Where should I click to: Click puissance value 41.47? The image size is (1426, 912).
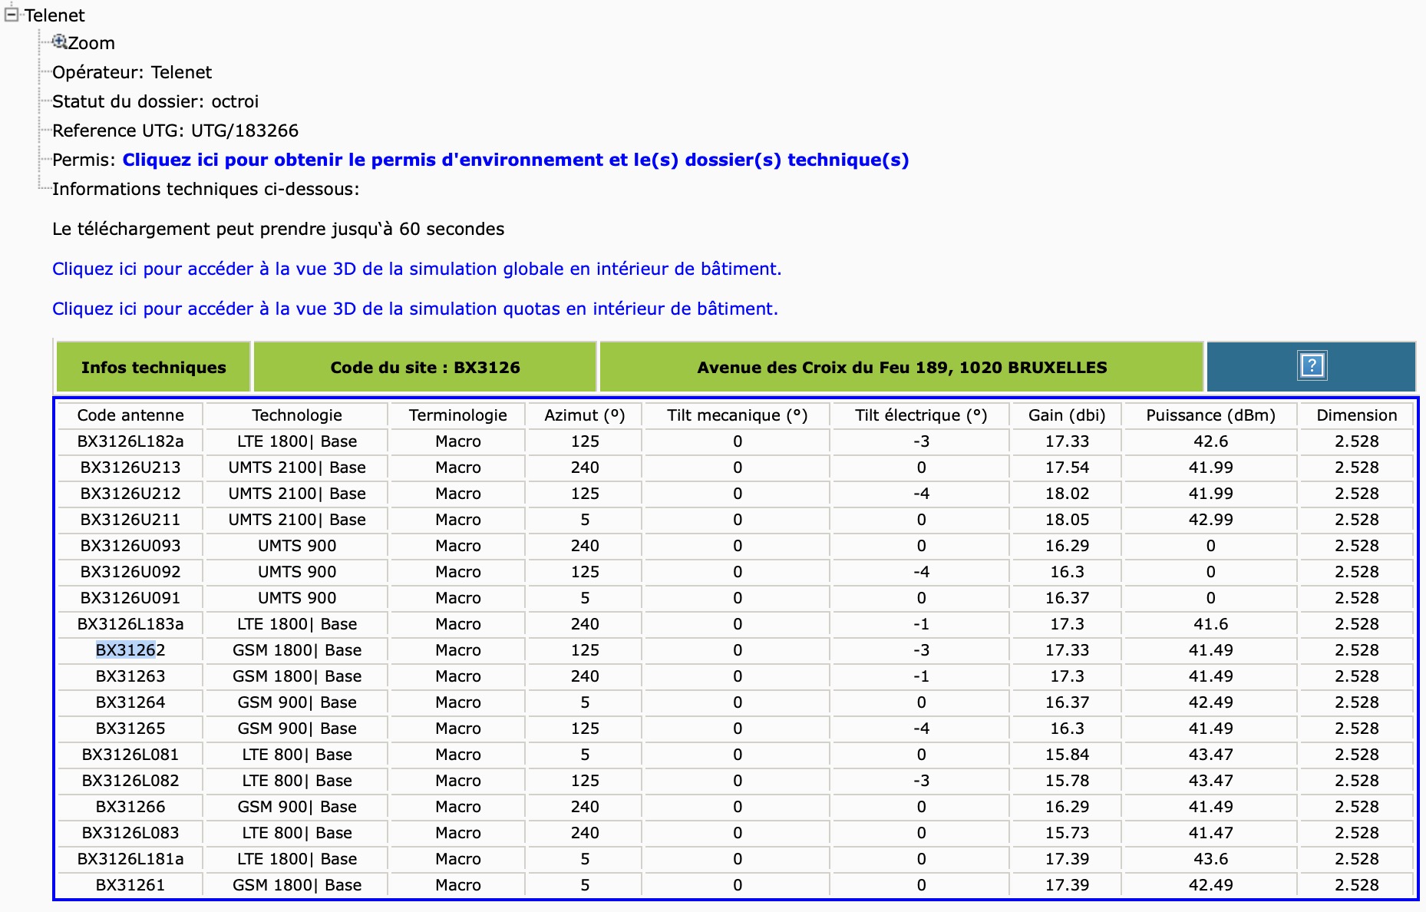click(x=1211, y=833)
